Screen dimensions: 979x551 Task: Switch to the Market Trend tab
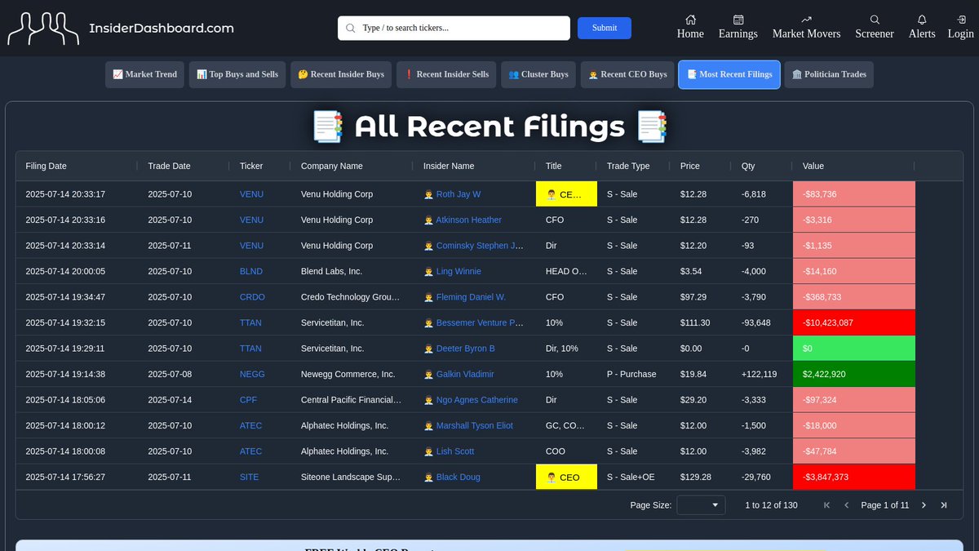[x=145, y=74]
